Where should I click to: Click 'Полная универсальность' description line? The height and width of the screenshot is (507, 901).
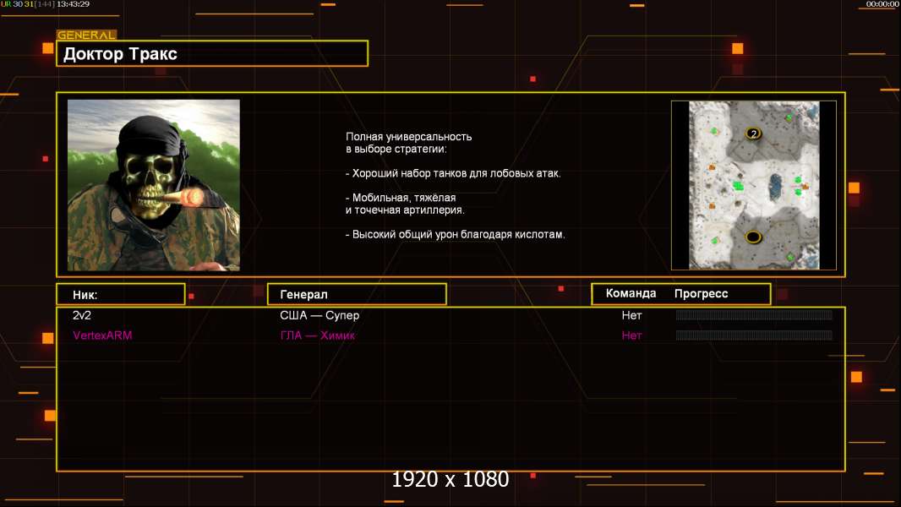point(408,137)
